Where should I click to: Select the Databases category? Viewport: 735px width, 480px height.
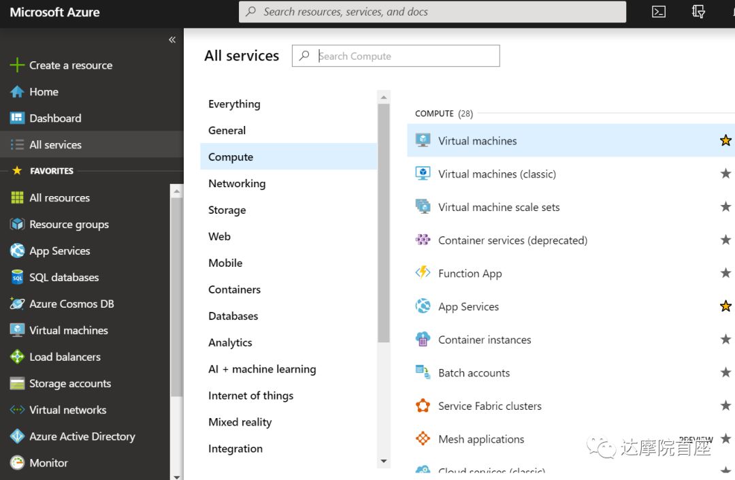289,316
